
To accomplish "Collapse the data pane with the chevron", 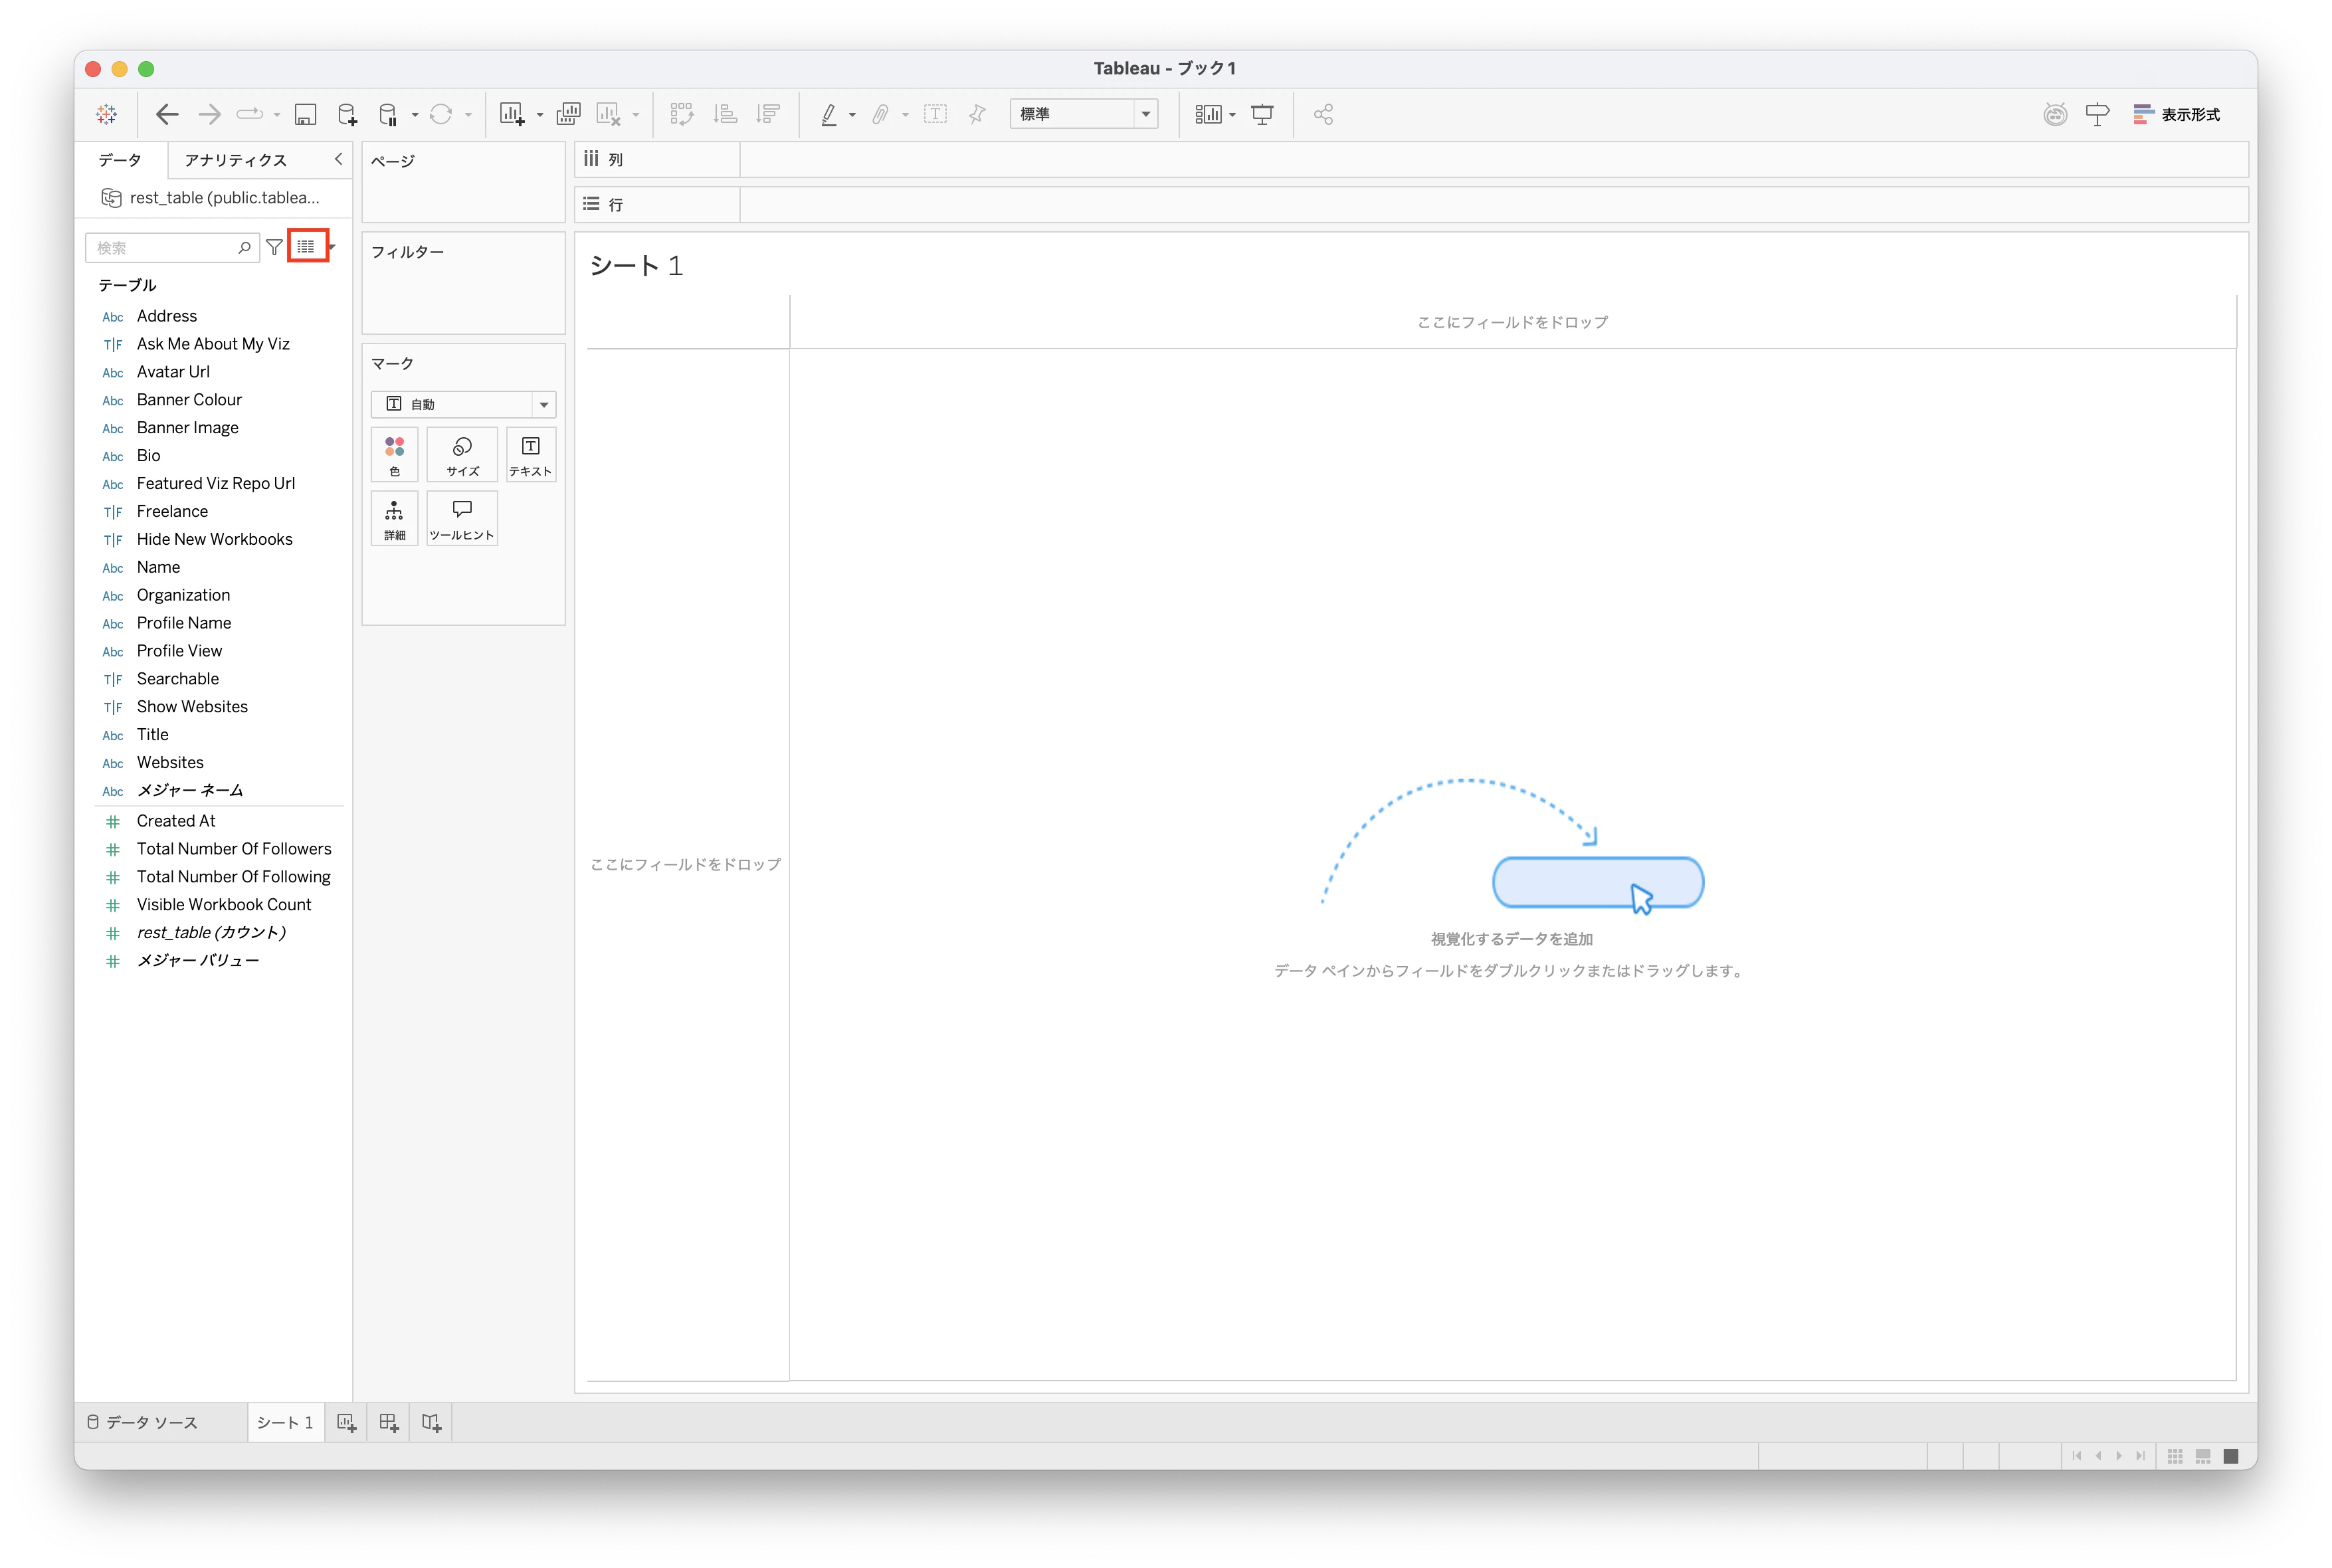I will [338, 159].
